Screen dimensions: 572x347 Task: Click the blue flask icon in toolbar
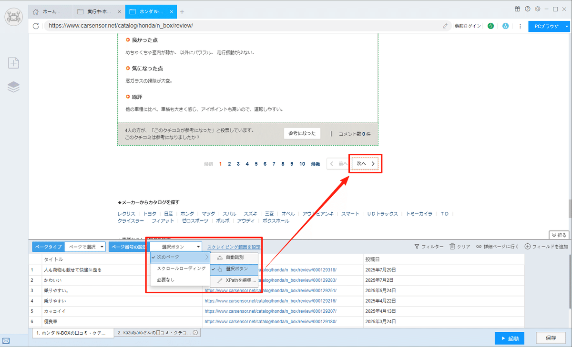click(x=505, y=26)
